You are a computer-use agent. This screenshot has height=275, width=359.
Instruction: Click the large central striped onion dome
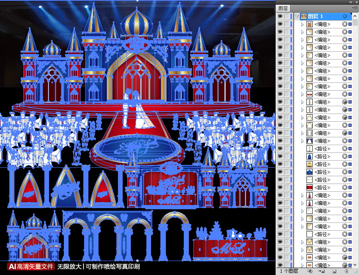[137, 22]
